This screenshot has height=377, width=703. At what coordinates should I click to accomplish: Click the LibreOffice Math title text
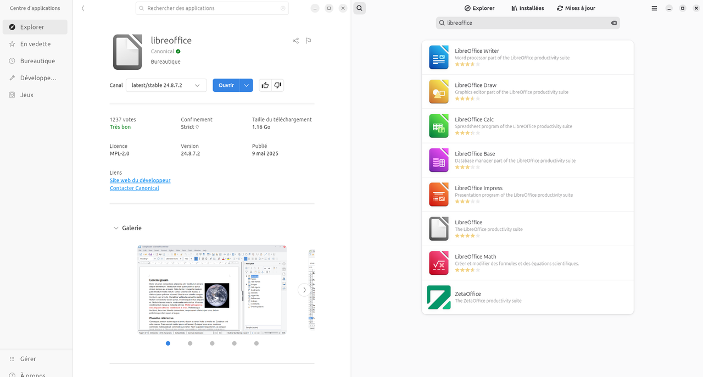(476, 257)
